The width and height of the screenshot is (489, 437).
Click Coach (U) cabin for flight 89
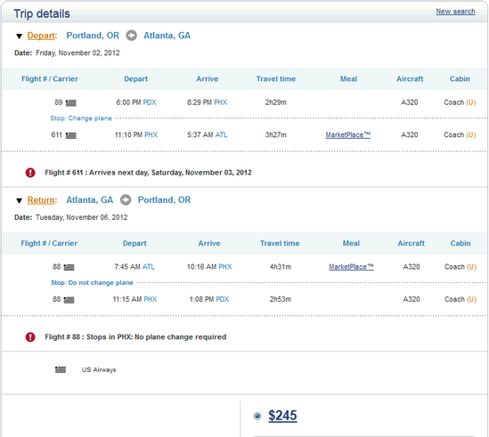[460, 102]
